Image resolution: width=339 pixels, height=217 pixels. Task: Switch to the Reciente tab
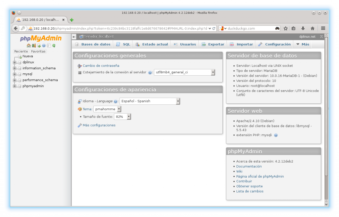click(x=21, y=51)
